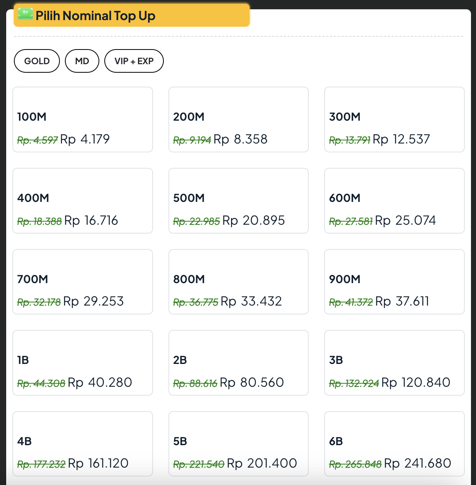
Task: Choose the 1B package card
Action: (83, 363)
